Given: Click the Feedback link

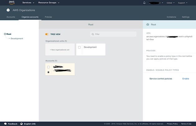Looking at the screenshot, I should coord(13,124).
